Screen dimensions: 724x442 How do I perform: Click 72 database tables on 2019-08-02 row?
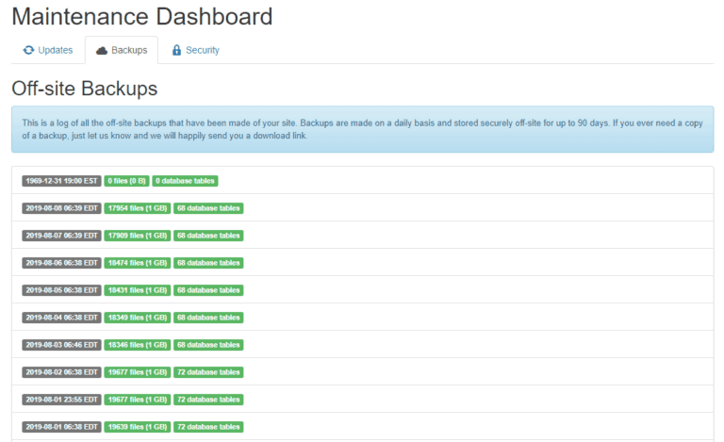208,372
